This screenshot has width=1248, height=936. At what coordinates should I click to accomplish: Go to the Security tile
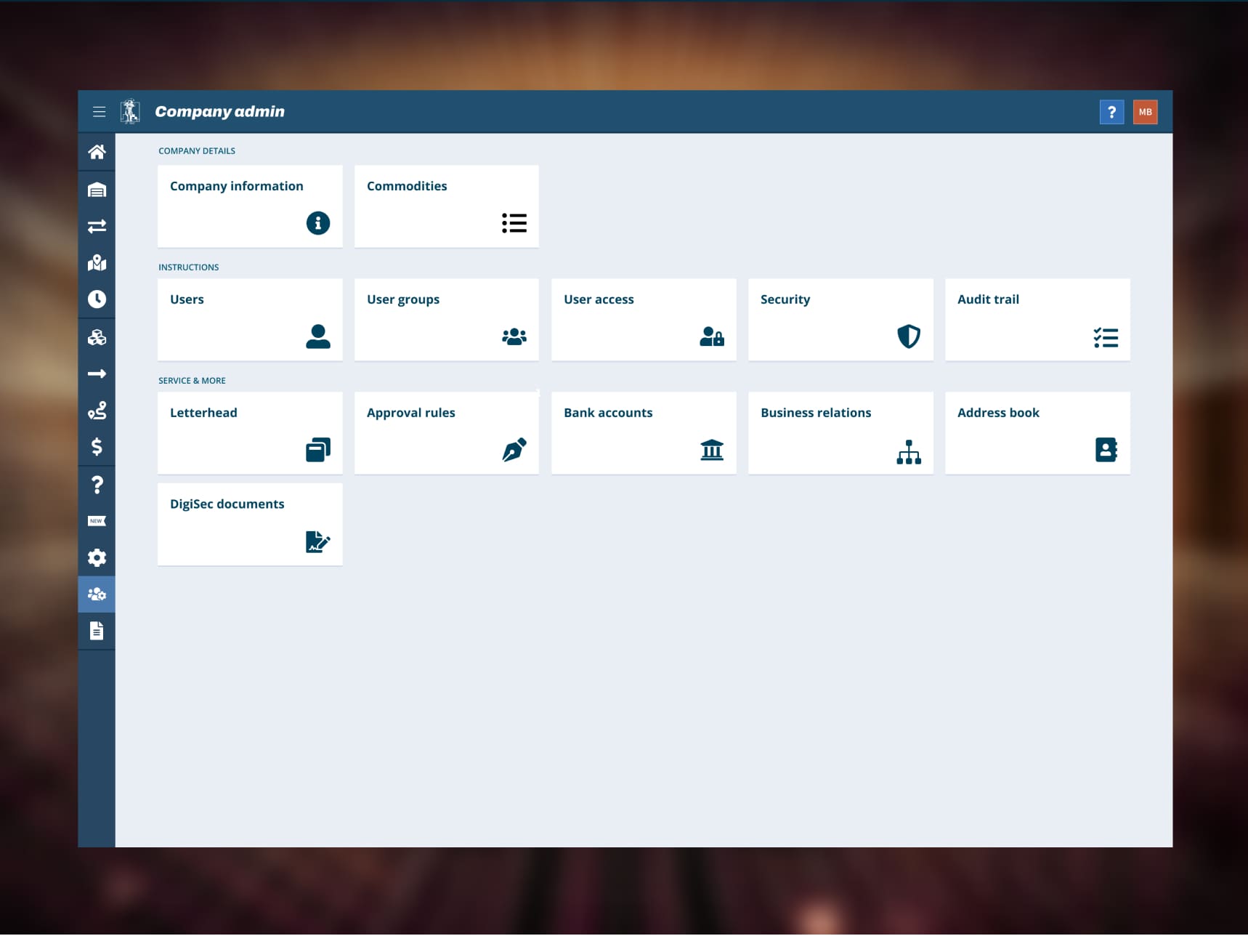coord(840,320)
